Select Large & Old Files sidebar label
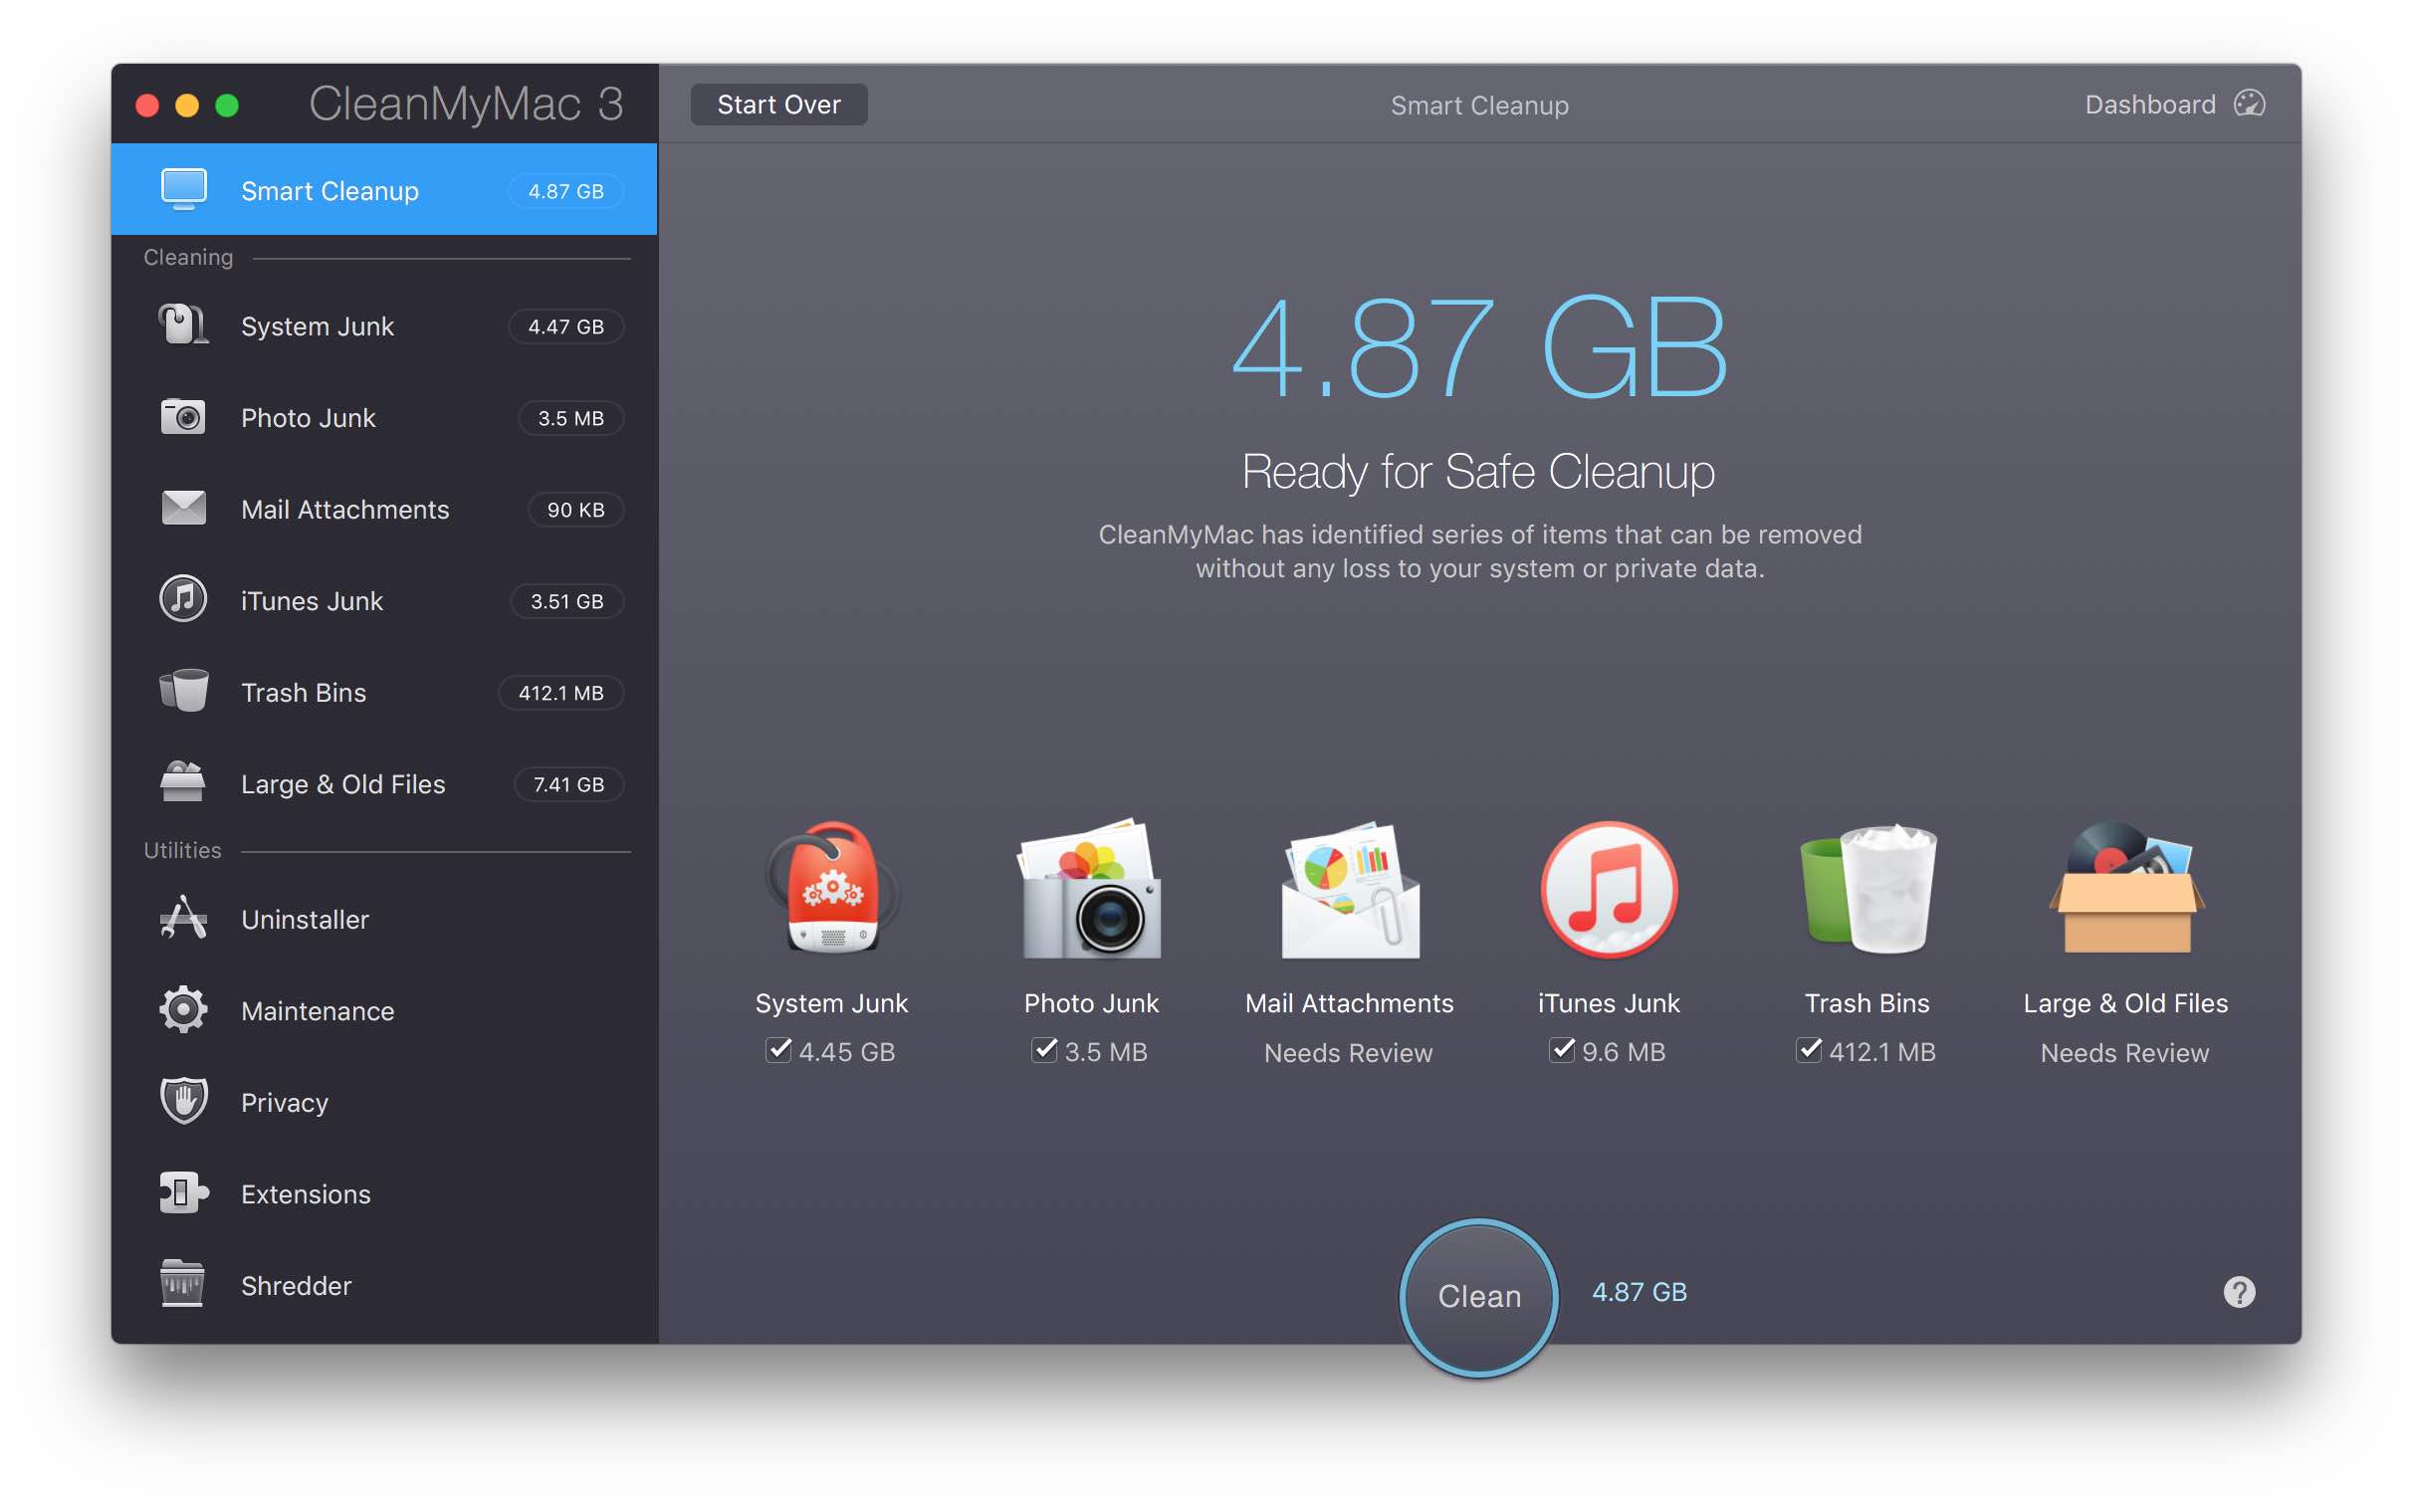The image size is (2413, 1503). coord(343,783)
